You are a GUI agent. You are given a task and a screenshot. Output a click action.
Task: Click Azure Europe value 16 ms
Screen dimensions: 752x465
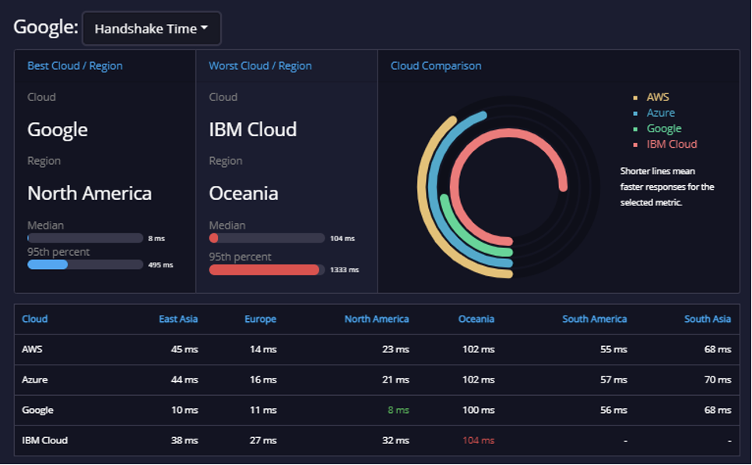click(x=263, y=379)
